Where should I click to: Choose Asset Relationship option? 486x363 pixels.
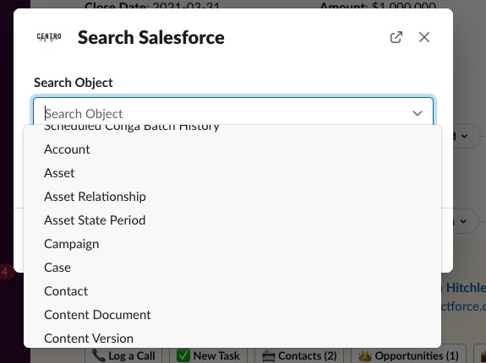pyautogui.click(x=232, y=197)
